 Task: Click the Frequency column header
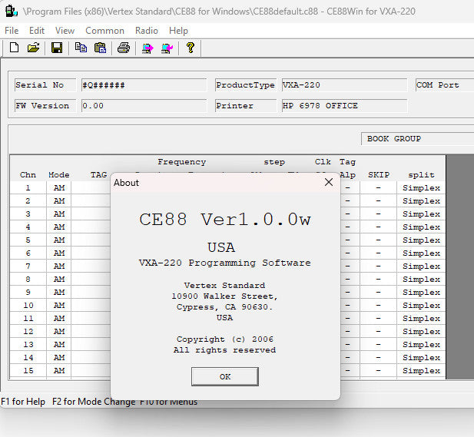[x=181, y=162]
